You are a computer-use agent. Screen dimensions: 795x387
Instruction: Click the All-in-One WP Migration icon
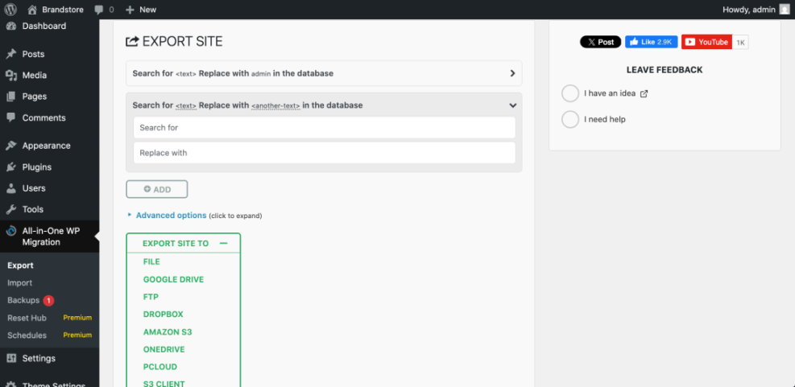point(11,232)
